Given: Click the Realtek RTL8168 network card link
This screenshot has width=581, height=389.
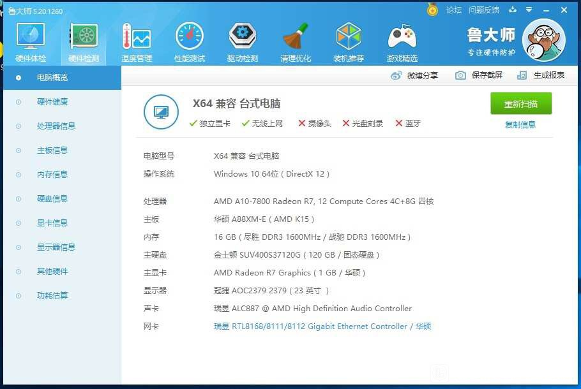Looking at the screenshot, I should (x=322, y=327).
